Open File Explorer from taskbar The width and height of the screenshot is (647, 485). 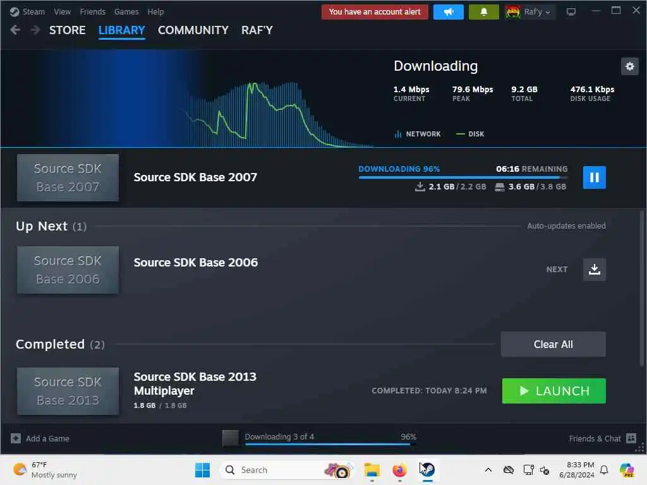[x=372, y=470]
